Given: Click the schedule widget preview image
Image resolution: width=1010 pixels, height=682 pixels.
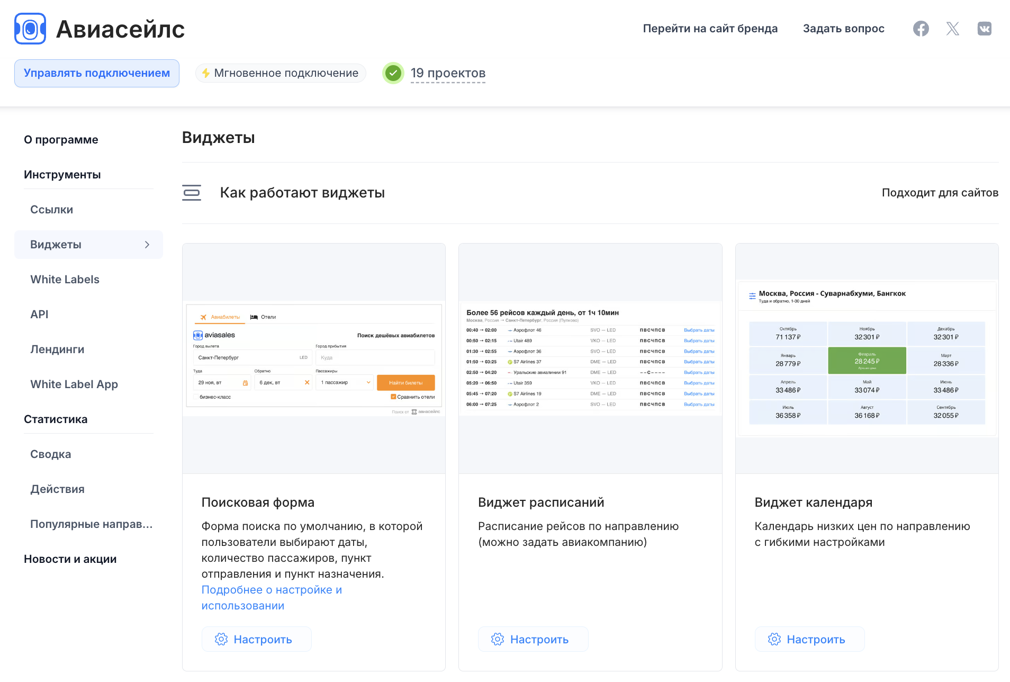Looking at the screenshot, I should [x=590, y=358].
